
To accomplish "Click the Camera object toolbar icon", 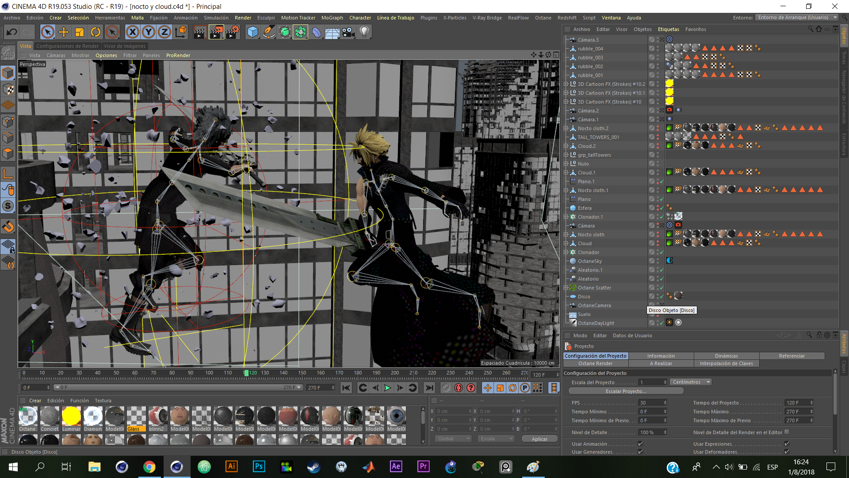I will point(348,32).
